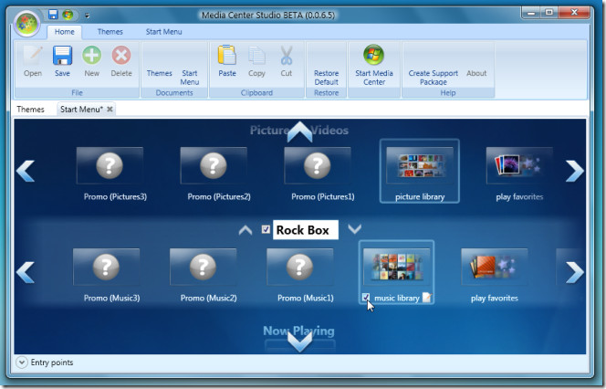Screen dimensions: 606x389
Task: Click quick access Media Center icon in title bar
Action: coord(68,15)
